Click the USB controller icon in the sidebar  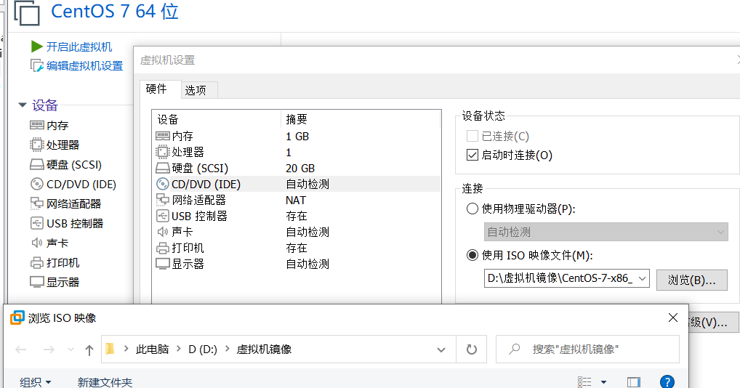click(36, 224)
